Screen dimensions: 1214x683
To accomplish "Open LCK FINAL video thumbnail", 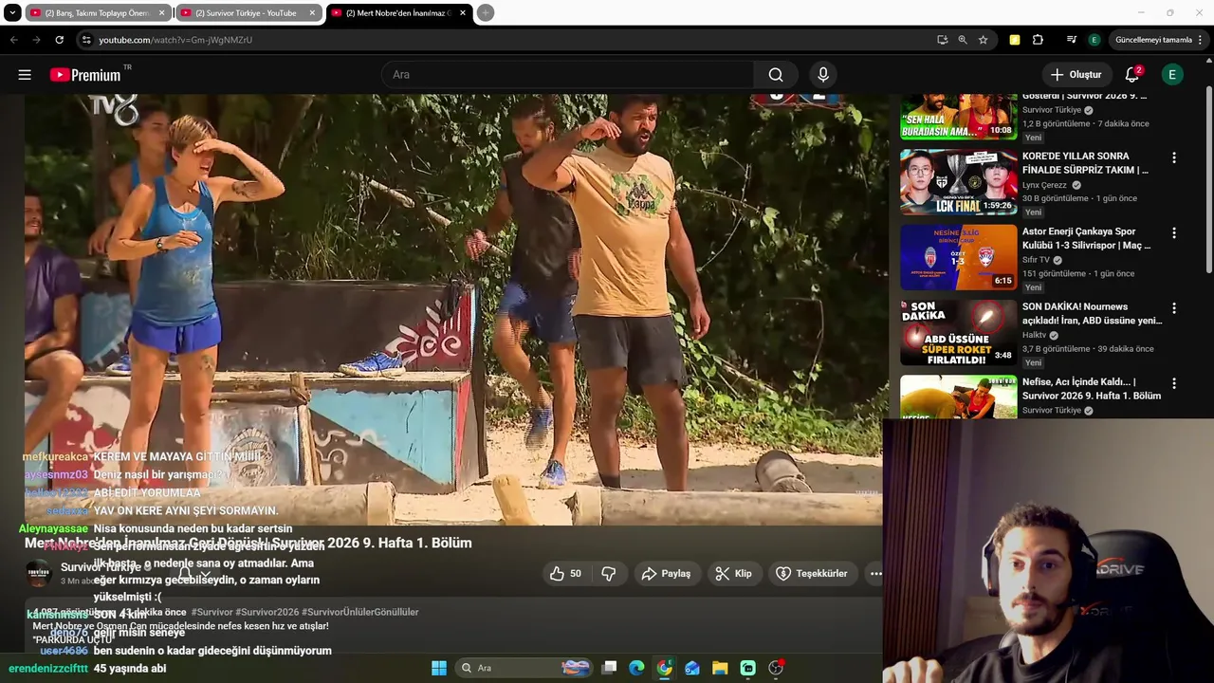I will point(958,182).
